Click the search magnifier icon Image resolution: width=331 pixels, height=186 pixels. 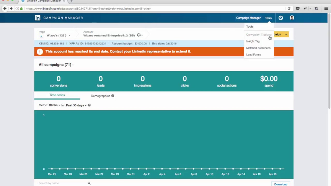(89, 183)
